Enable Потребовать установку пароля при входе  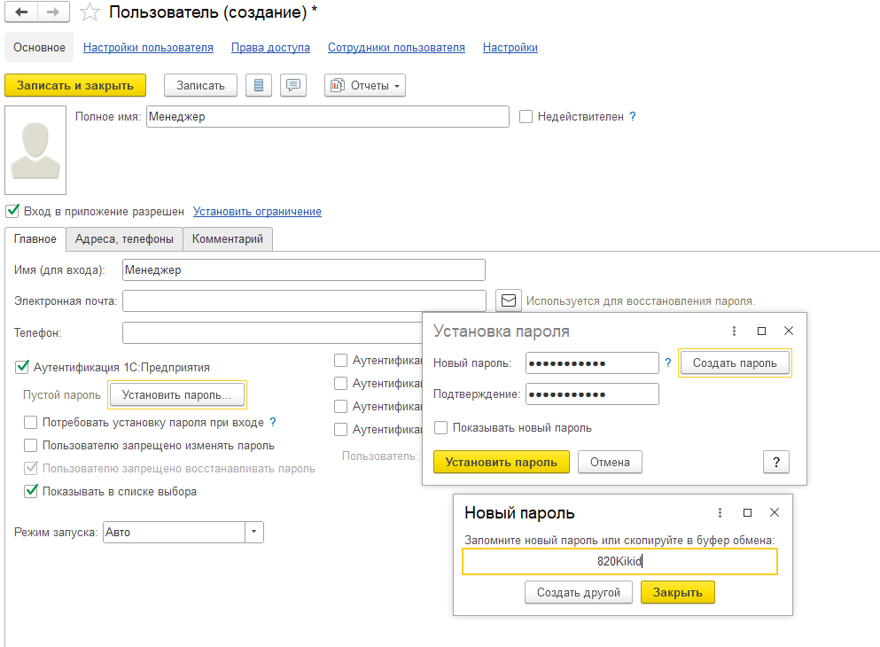pos(31,422)
